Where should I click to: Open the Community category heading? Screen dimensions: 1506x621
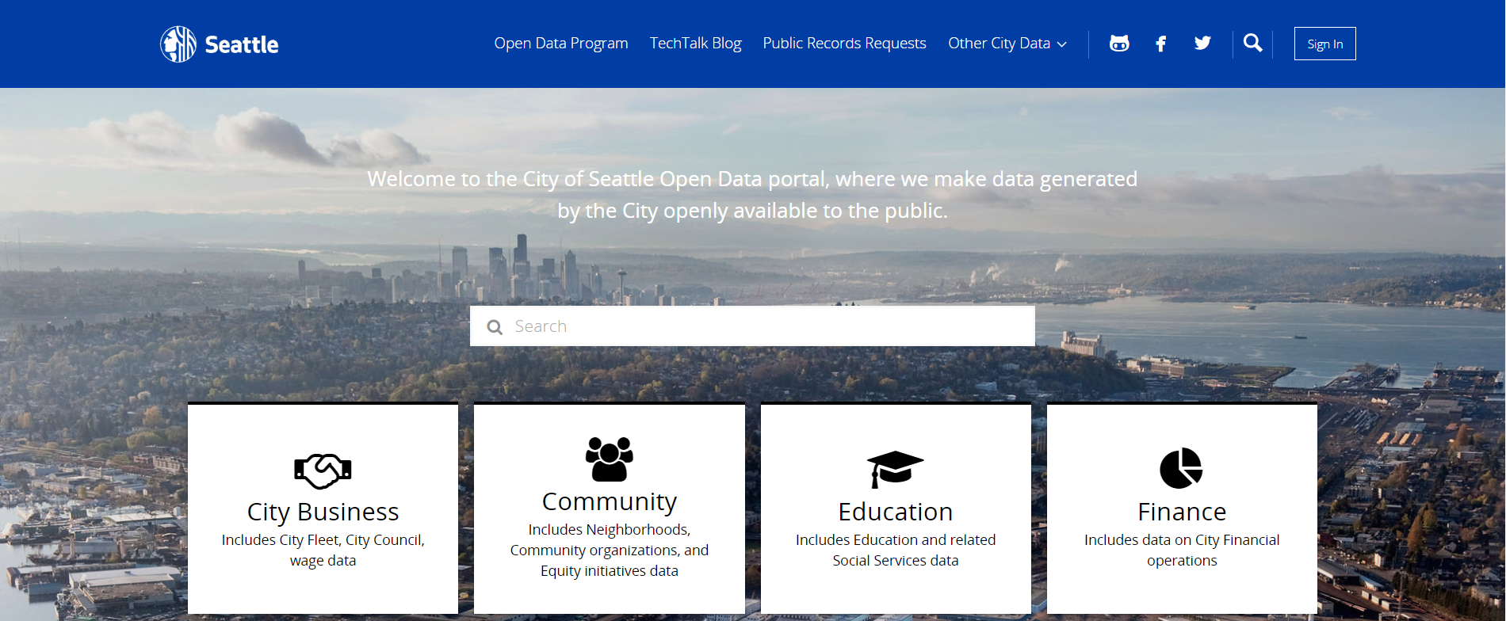click(x=610, y=501)
